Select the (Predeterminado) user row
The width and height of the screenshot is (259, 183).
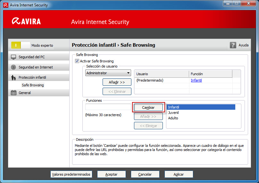(x=187, y=80)
